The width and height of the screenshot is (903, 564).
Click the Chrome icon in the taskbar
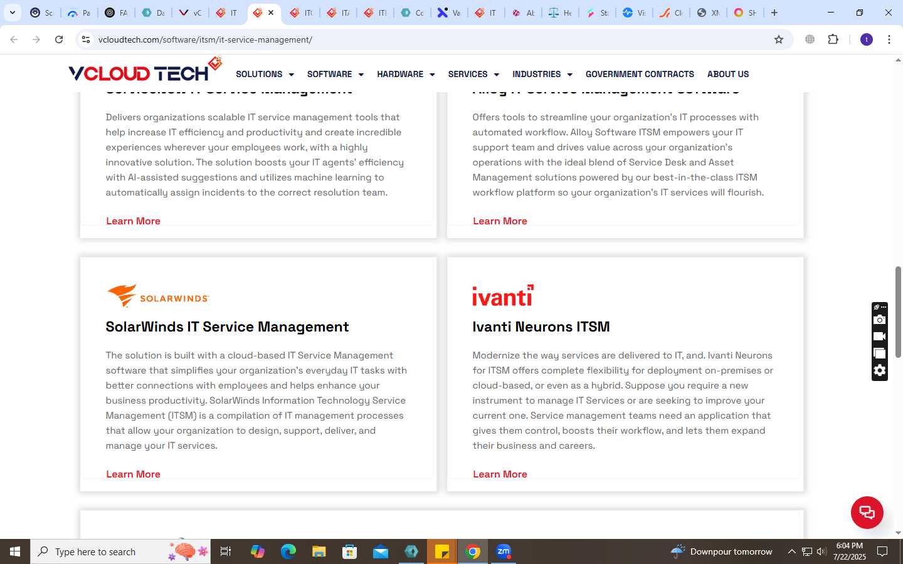(x=473, y=551)
